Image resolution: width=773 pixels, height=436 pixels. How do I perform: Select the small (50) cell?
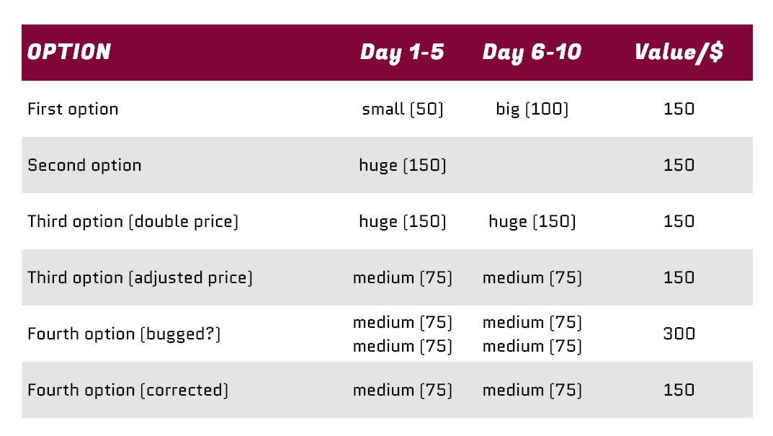tap(403, 109)
